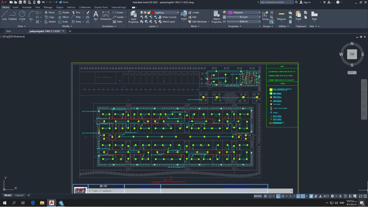The height and width of the screenshot is (207, 368).
Task: Expand the Annotation panel
Action: point(109,26)
